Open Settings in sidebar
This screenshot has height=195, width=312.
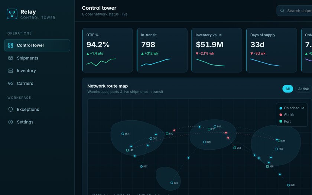pyautogui.click(x=37, y=122)
